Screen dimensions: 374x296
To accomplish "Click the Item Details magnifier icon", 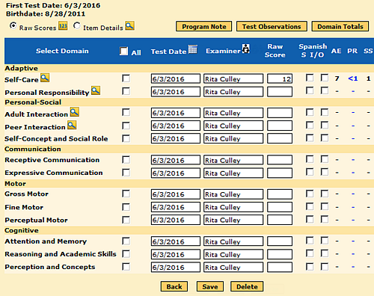I will click(x=129, y=25).
